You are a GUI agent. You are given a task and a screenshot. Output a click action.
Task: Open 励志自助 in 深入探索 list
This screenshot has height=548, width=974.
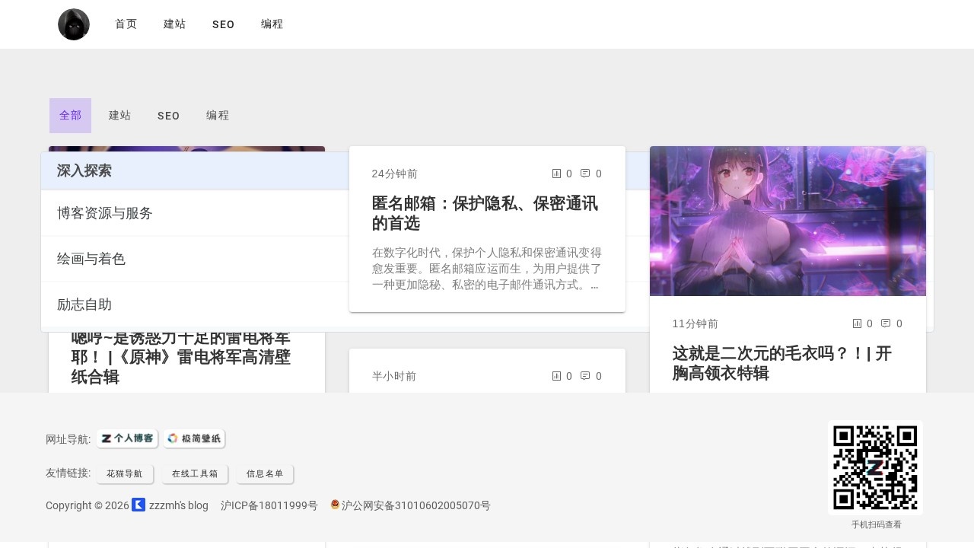[84, 304]
